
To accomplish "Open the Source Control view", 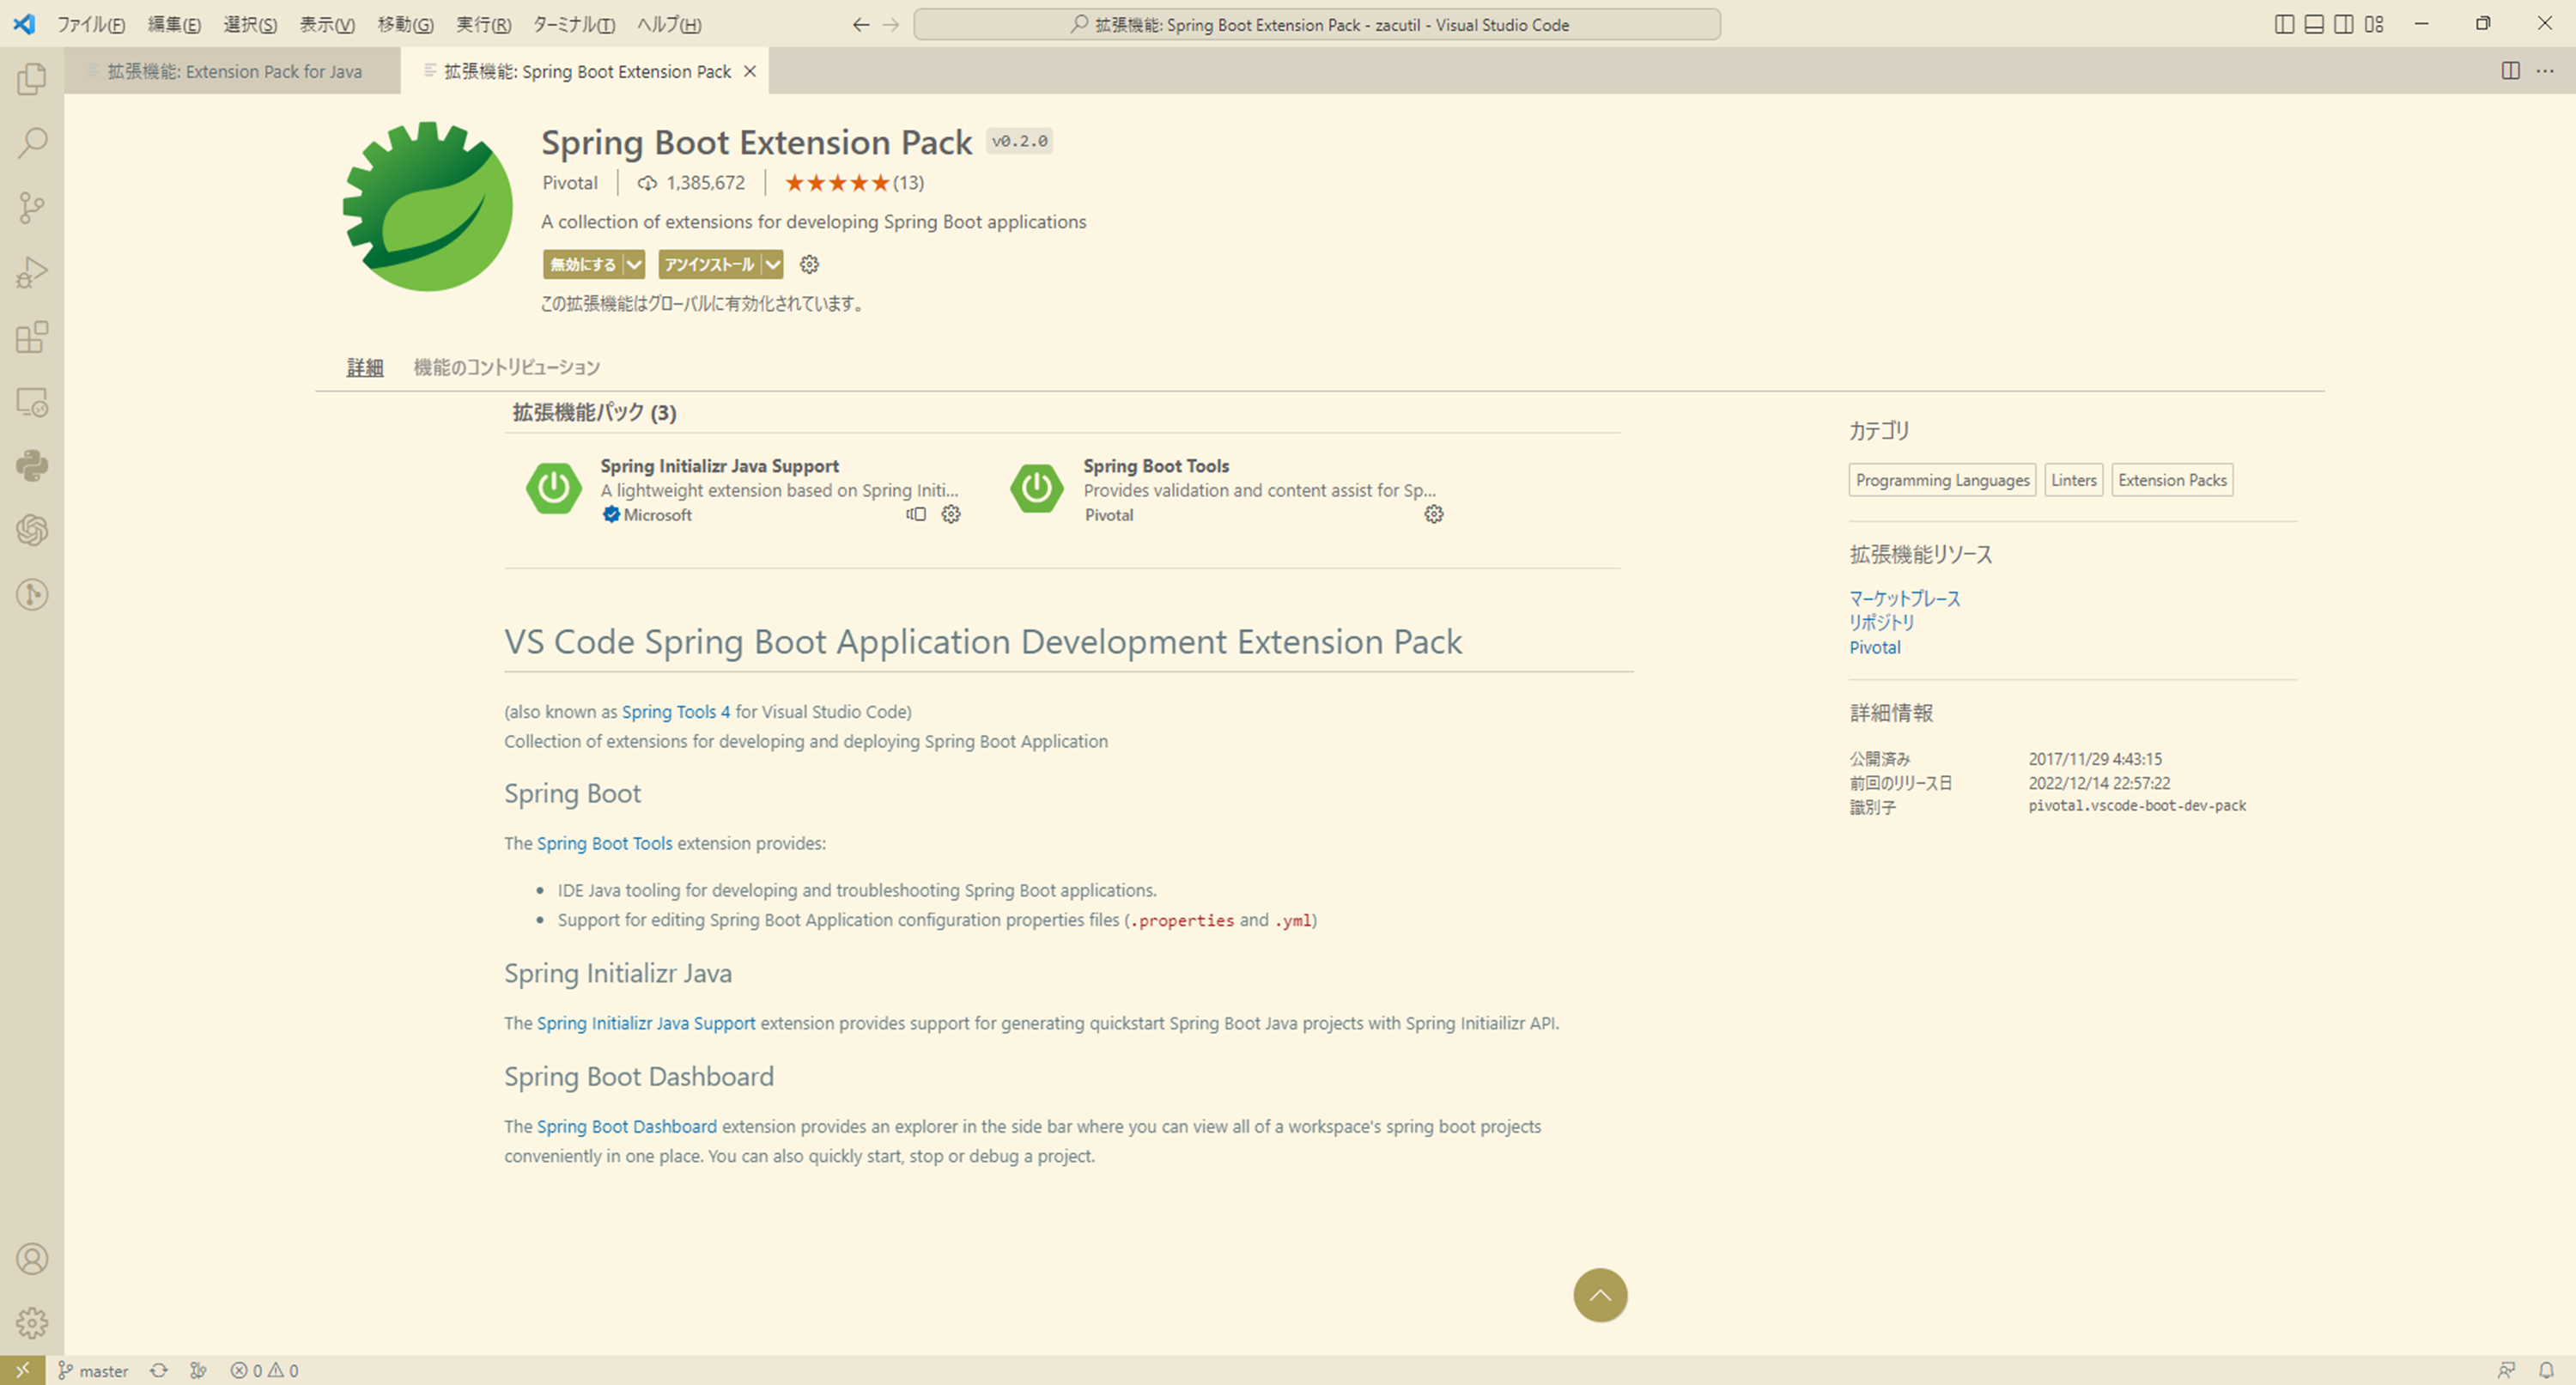I will 31,208.
